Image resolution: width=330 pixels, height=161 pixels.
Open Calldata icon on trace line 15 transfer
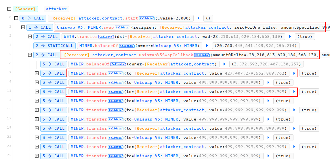tap(116, 110)
